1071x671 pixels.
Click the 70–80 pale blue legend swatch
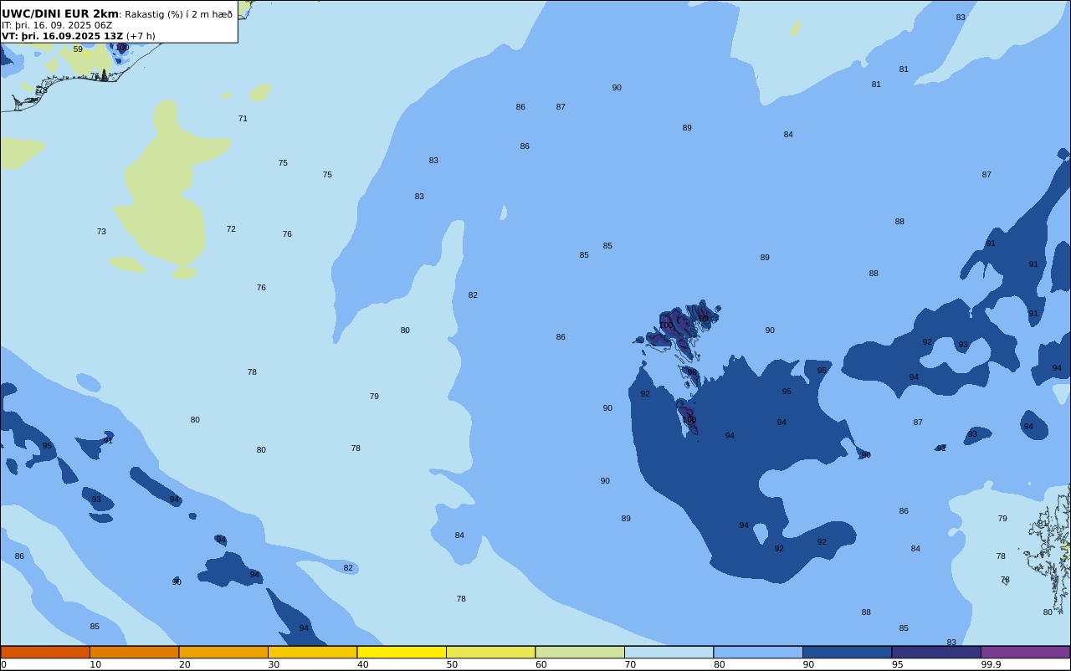click(x=669, y=652)
